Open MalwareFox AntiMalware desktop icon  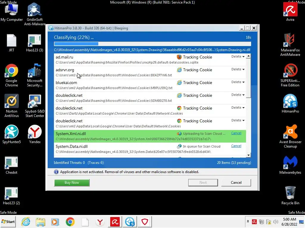pyautogui.click(x=290, y=45)
